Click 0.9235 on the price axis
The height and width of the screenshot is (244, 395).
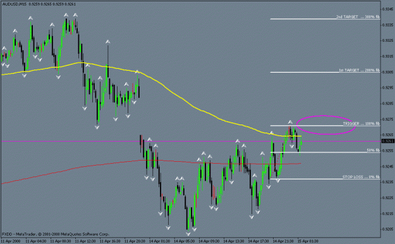click(x=387, y=182)
